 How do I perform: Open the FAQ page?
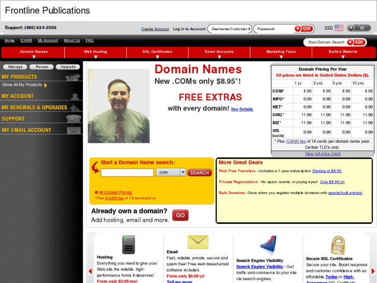click(x=89, y=41)
